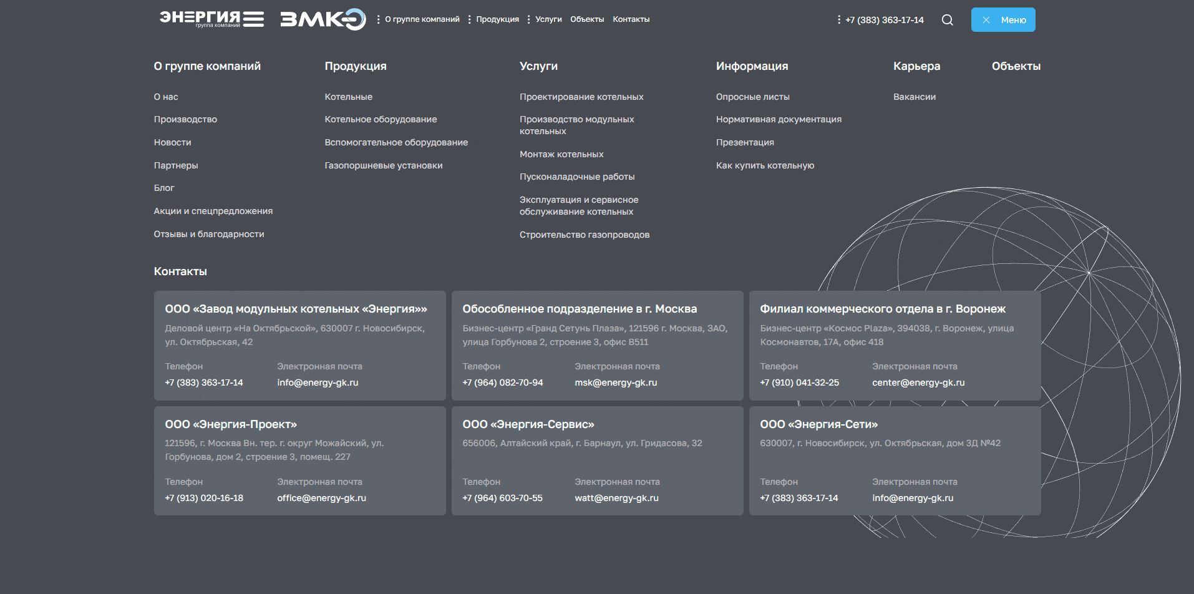Click the search magnifier icon

pyautogui.click(x=947, y=20)
